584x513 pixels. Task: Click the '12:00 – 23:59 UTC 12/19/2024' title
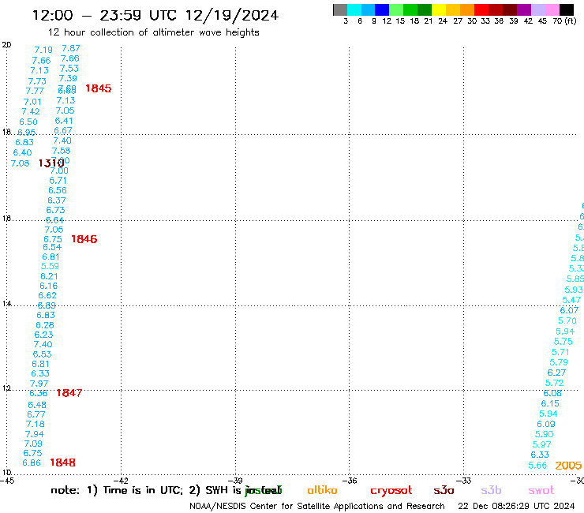point(155,15)
